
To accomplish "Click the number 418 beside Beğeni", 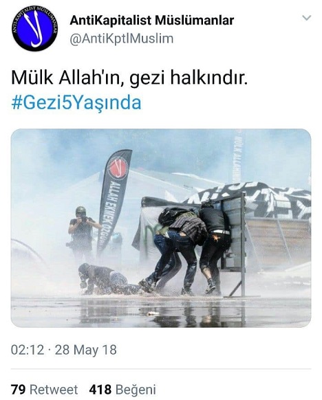I will tap(100, 390).
